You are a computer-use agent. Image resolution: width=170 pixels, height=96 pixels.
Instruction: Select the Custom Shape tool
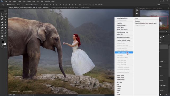tap(5, 33)
